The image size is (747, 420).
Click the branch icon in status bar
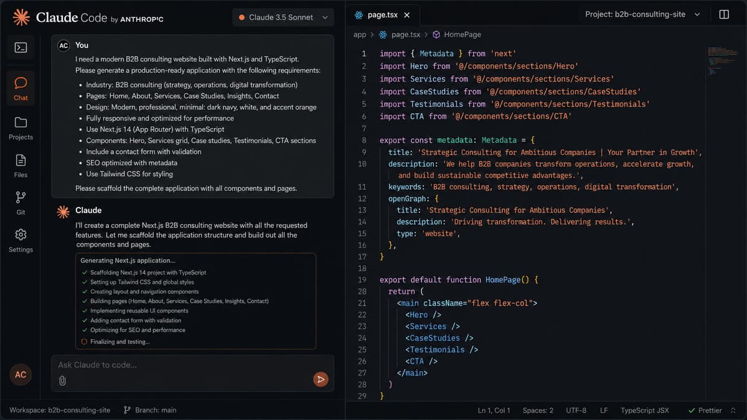click(x=127, y=410)
